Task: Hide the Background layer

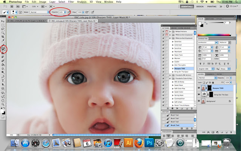Action: pos(199,101)
